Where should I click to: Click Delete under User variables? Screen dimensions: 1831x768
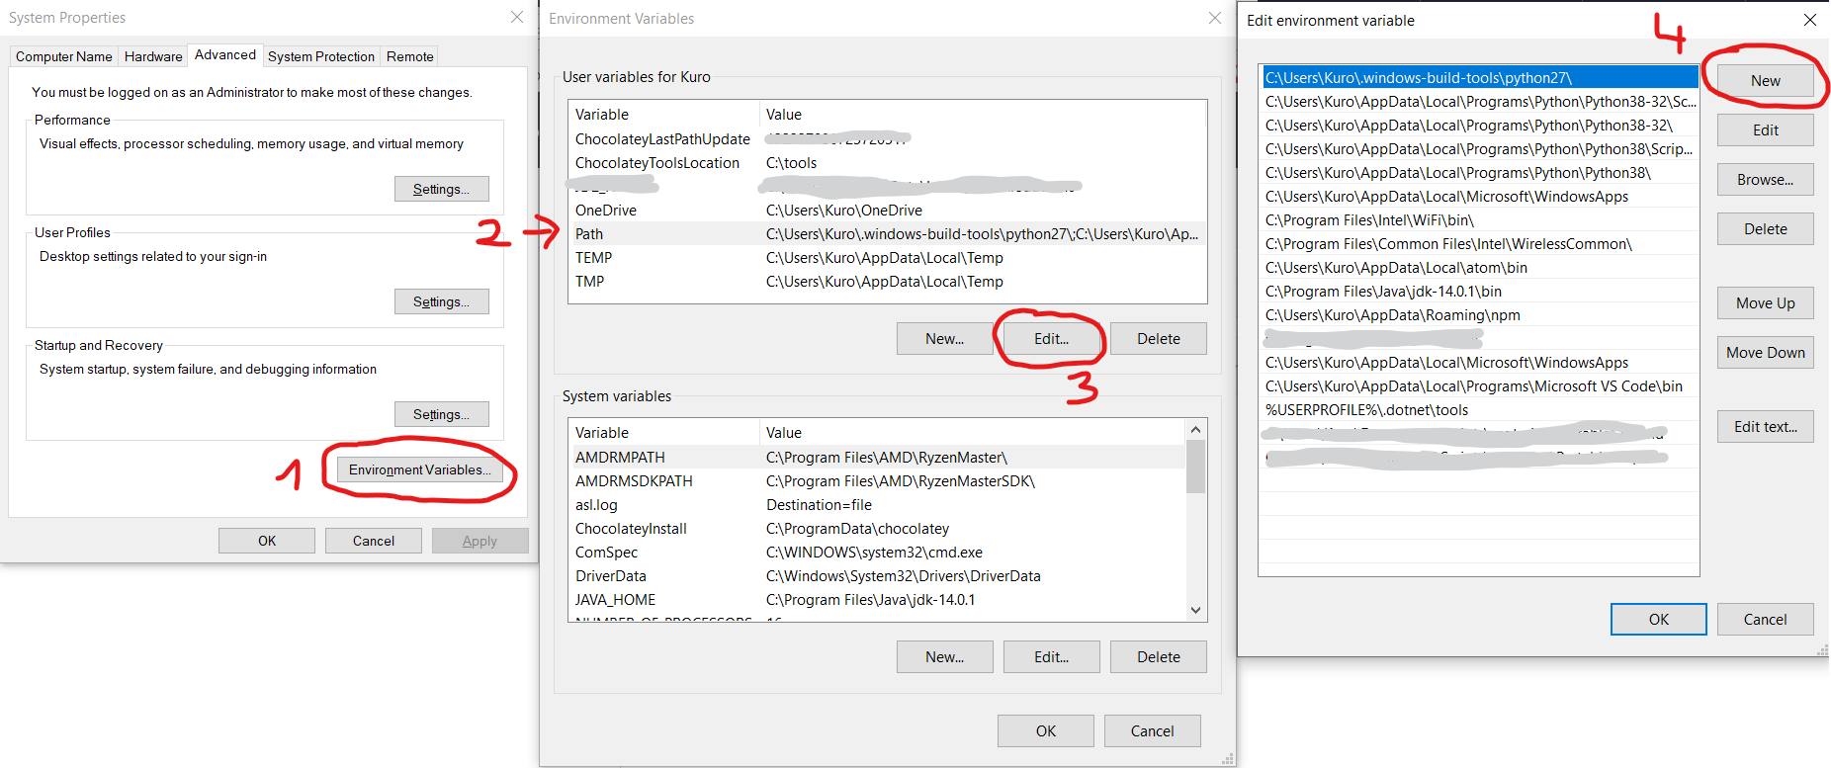click(x=1158, y=338)
